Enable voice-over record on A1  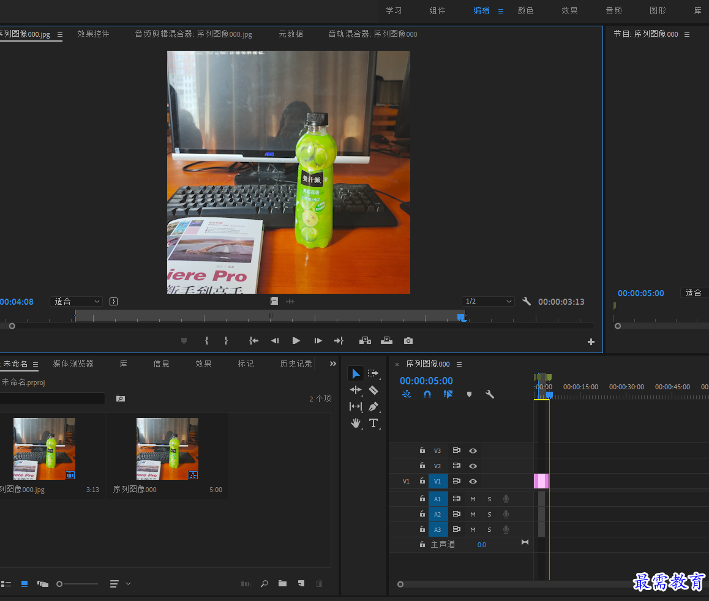point(506,499)
